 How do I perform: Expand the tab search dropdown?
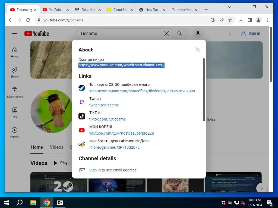click(229, 7)
